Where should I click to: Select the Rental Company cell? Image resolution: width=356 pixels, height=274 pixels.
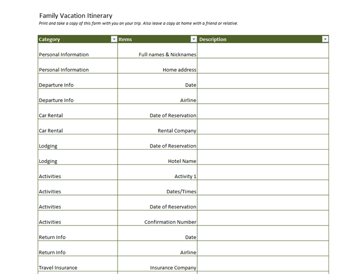pyautogui.click(x=157, y=126)
